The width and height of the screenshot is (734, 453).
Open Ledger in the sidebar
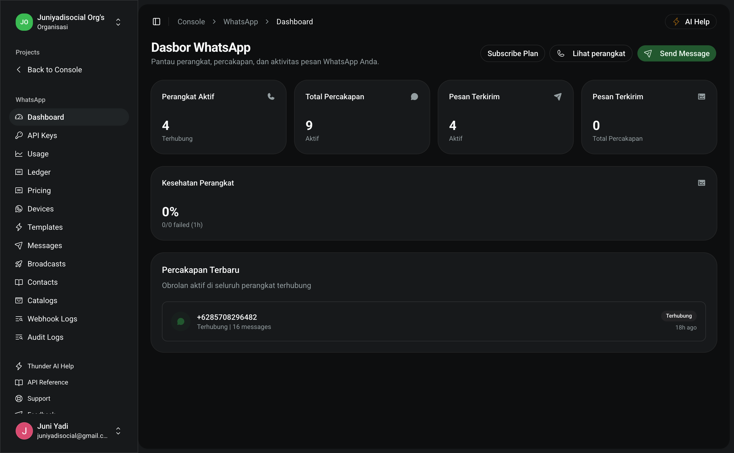click(69, 172)
